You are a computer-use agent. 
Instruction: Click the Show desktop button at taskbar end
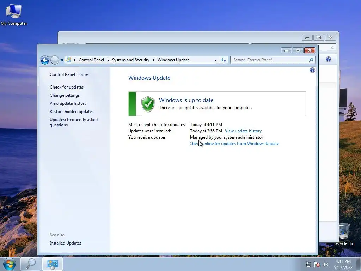pyautogui.click(x=359, y=264)
